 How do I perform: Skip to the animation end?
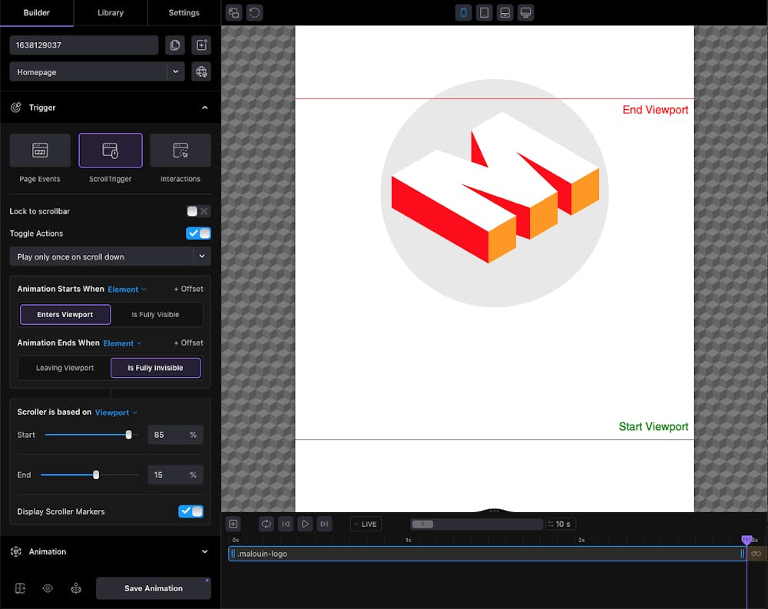(x=324, y=524)
